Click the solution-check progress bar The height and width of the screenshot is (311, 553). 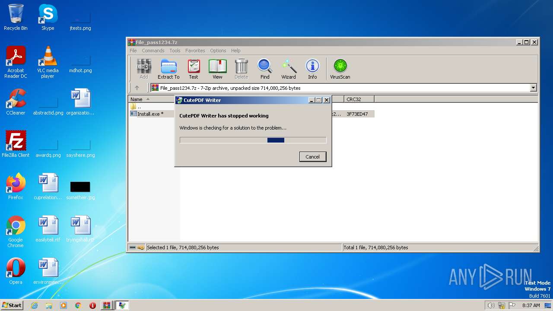pyautogui.click(x=253, y=140)
